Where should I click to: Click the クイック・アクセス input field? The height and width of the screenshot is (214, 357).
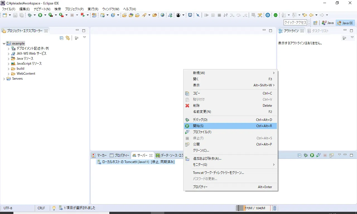point(295,23)
